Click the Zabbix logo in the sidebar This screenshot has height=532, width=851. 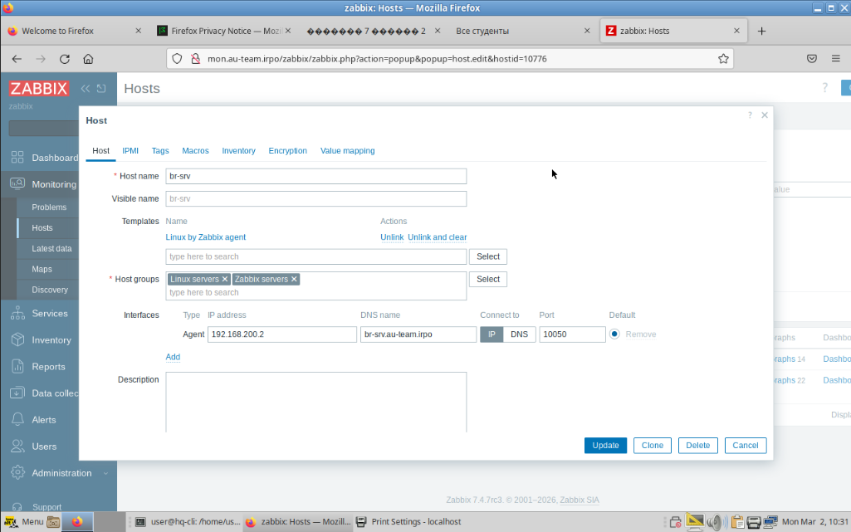click(x=38, y=89)
